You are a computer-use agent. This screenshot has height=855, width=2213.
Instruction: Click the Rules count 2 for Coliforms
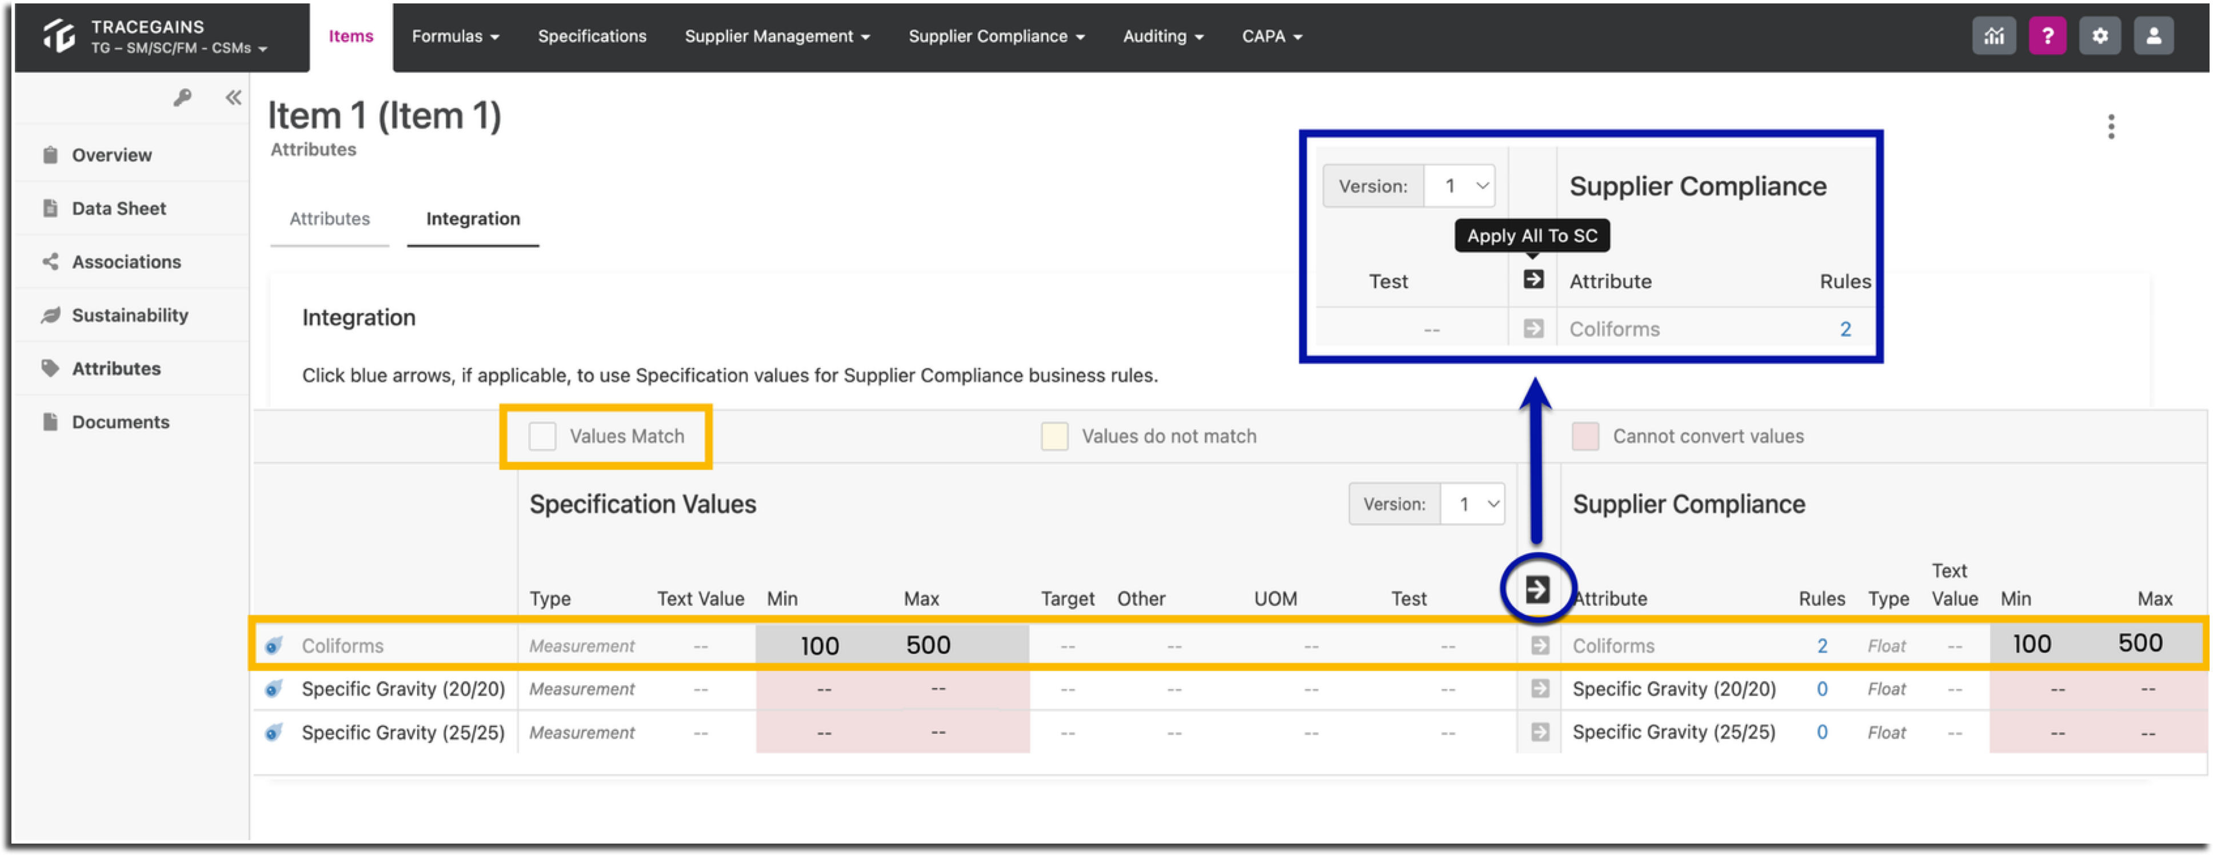tap(1822, 645)
